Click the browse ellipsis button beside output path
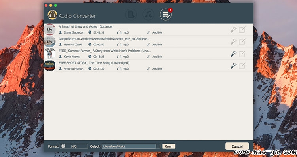Screen dimensions: 297x157 (x=158, y=146)
